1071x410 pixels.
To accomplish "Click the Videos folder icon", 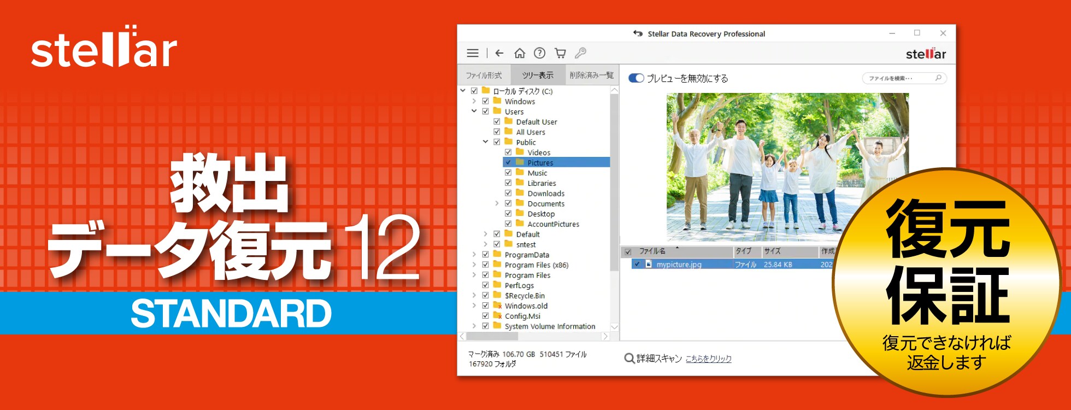I will (x=520, y=152).
